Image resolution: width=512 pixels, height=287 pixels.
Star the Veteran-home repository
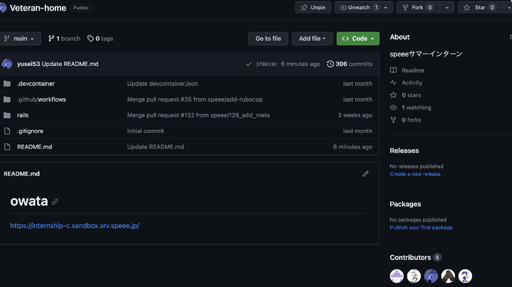(475, 8)
